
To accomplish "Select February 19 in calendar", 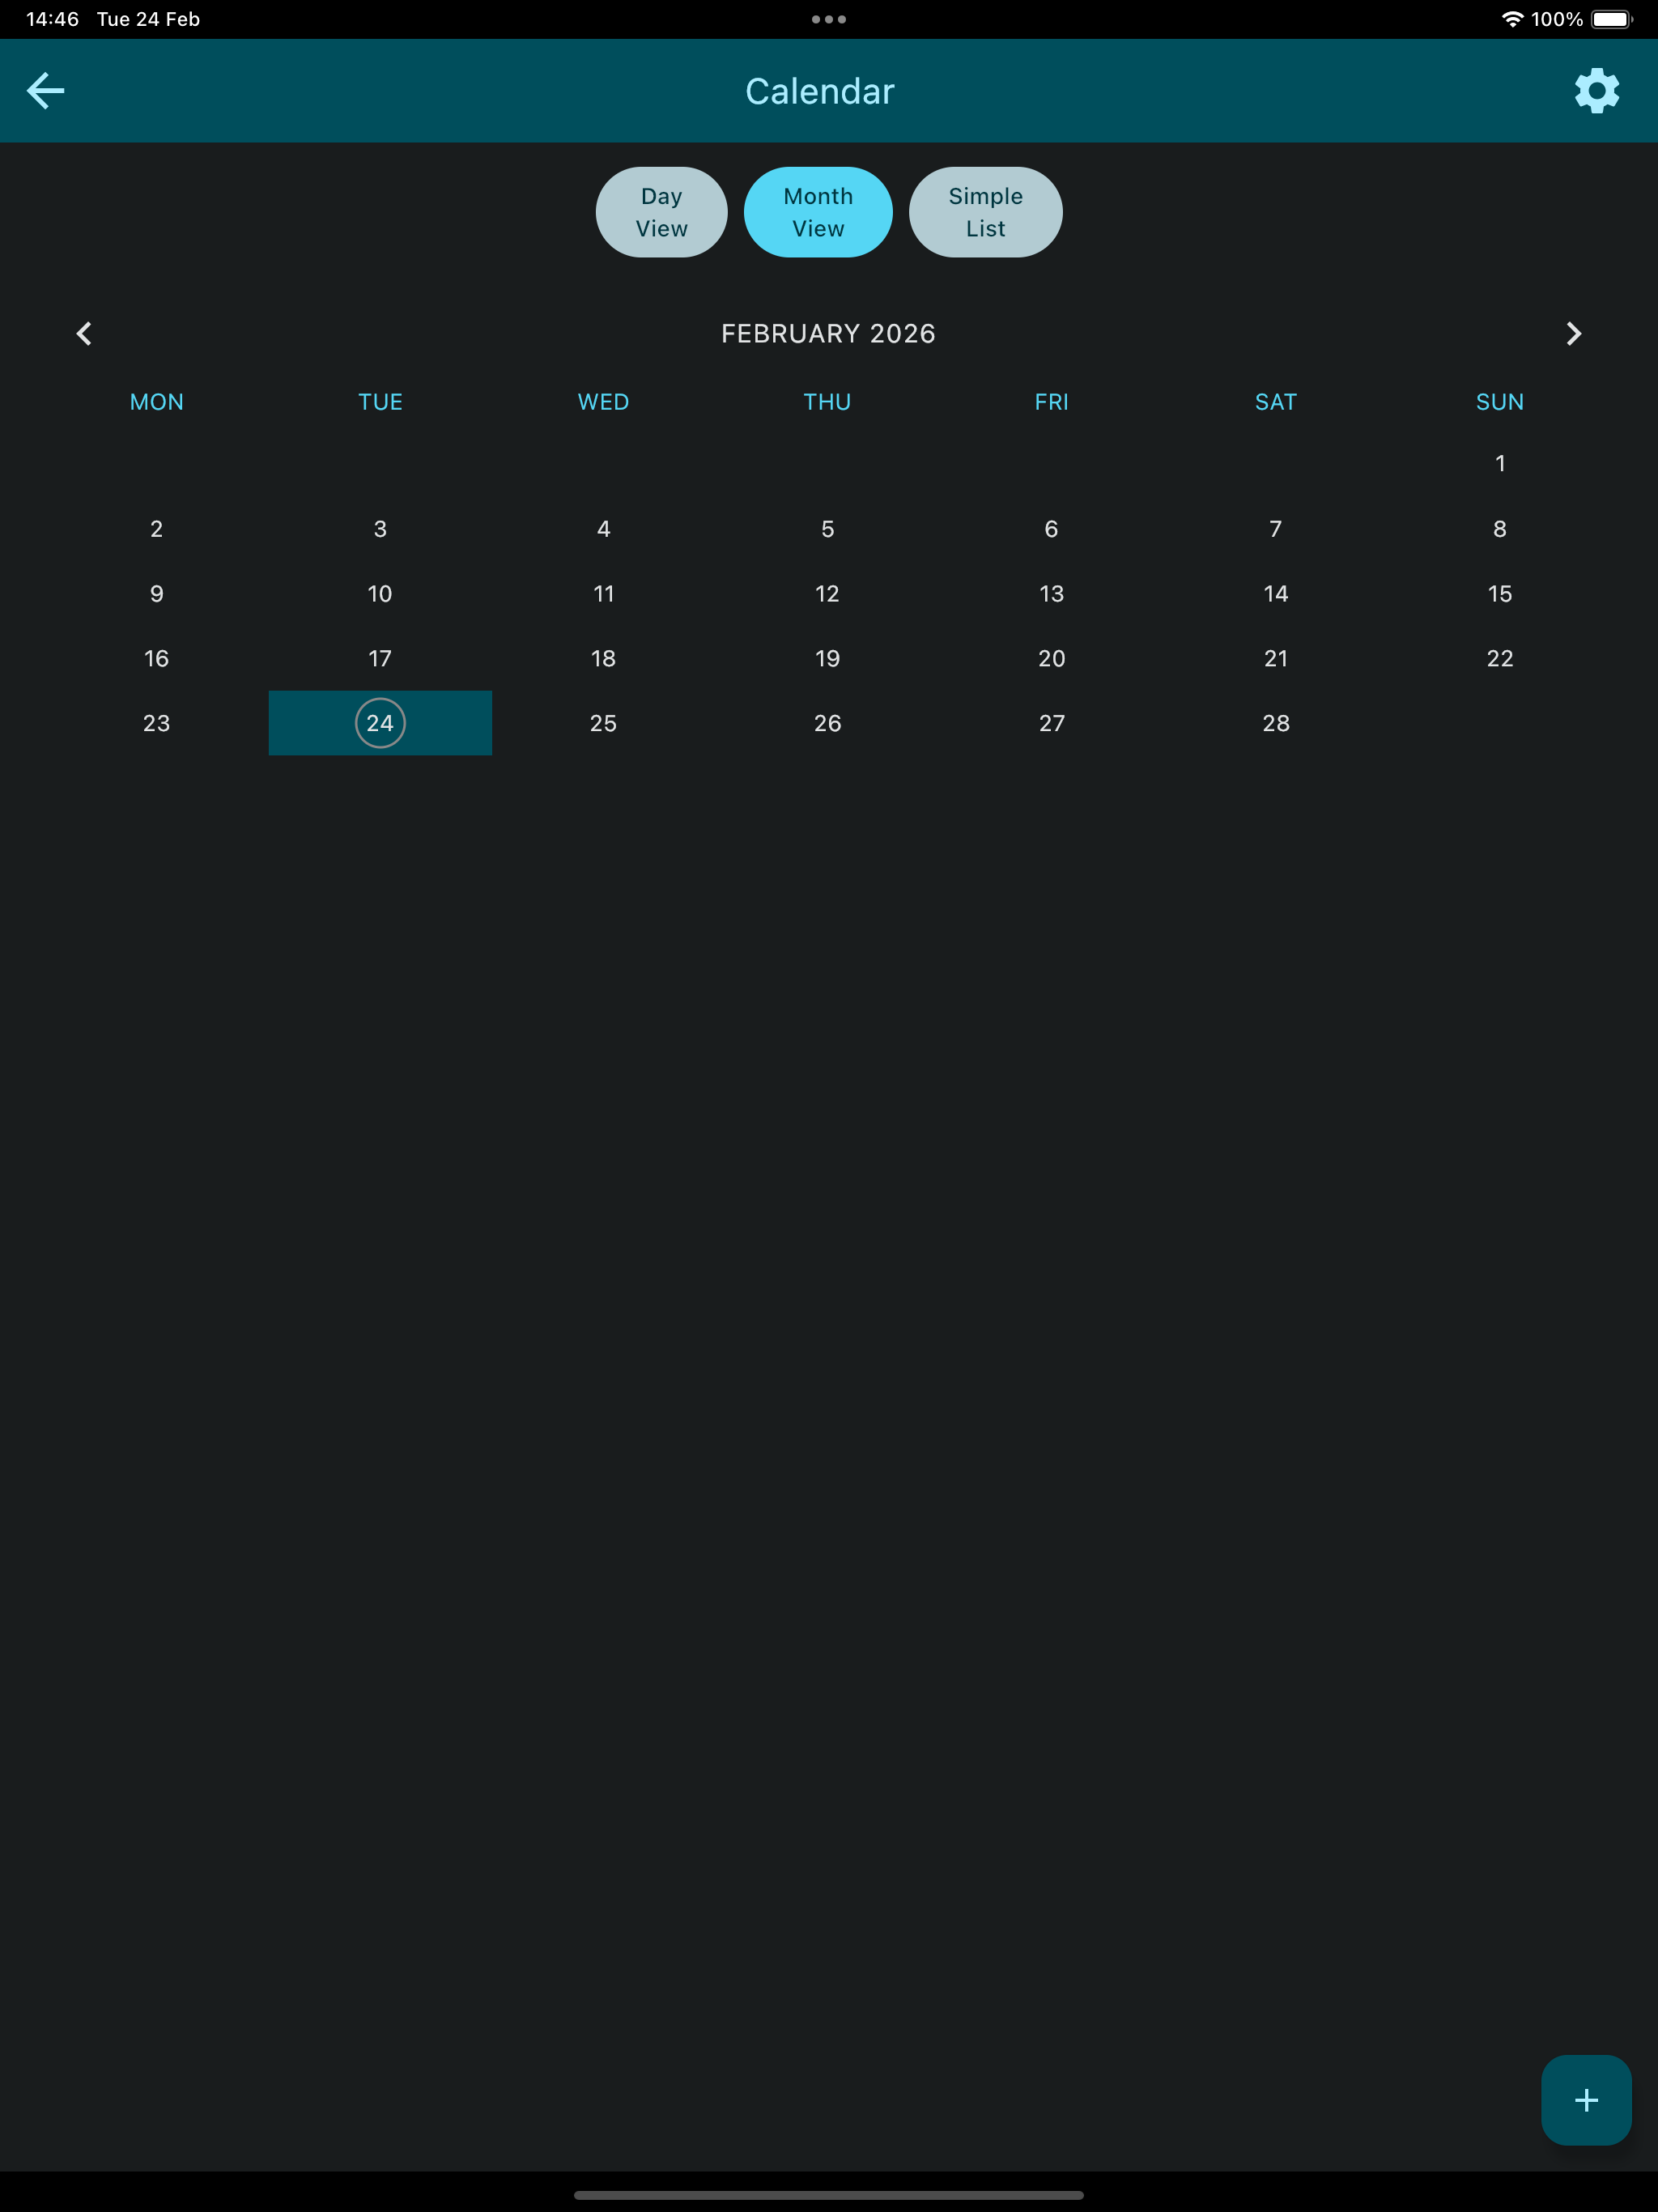I will [x=828, y=659].
